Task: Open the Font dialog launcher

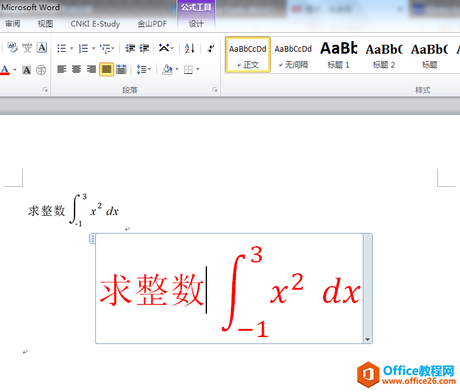Action: coord(45,89)
